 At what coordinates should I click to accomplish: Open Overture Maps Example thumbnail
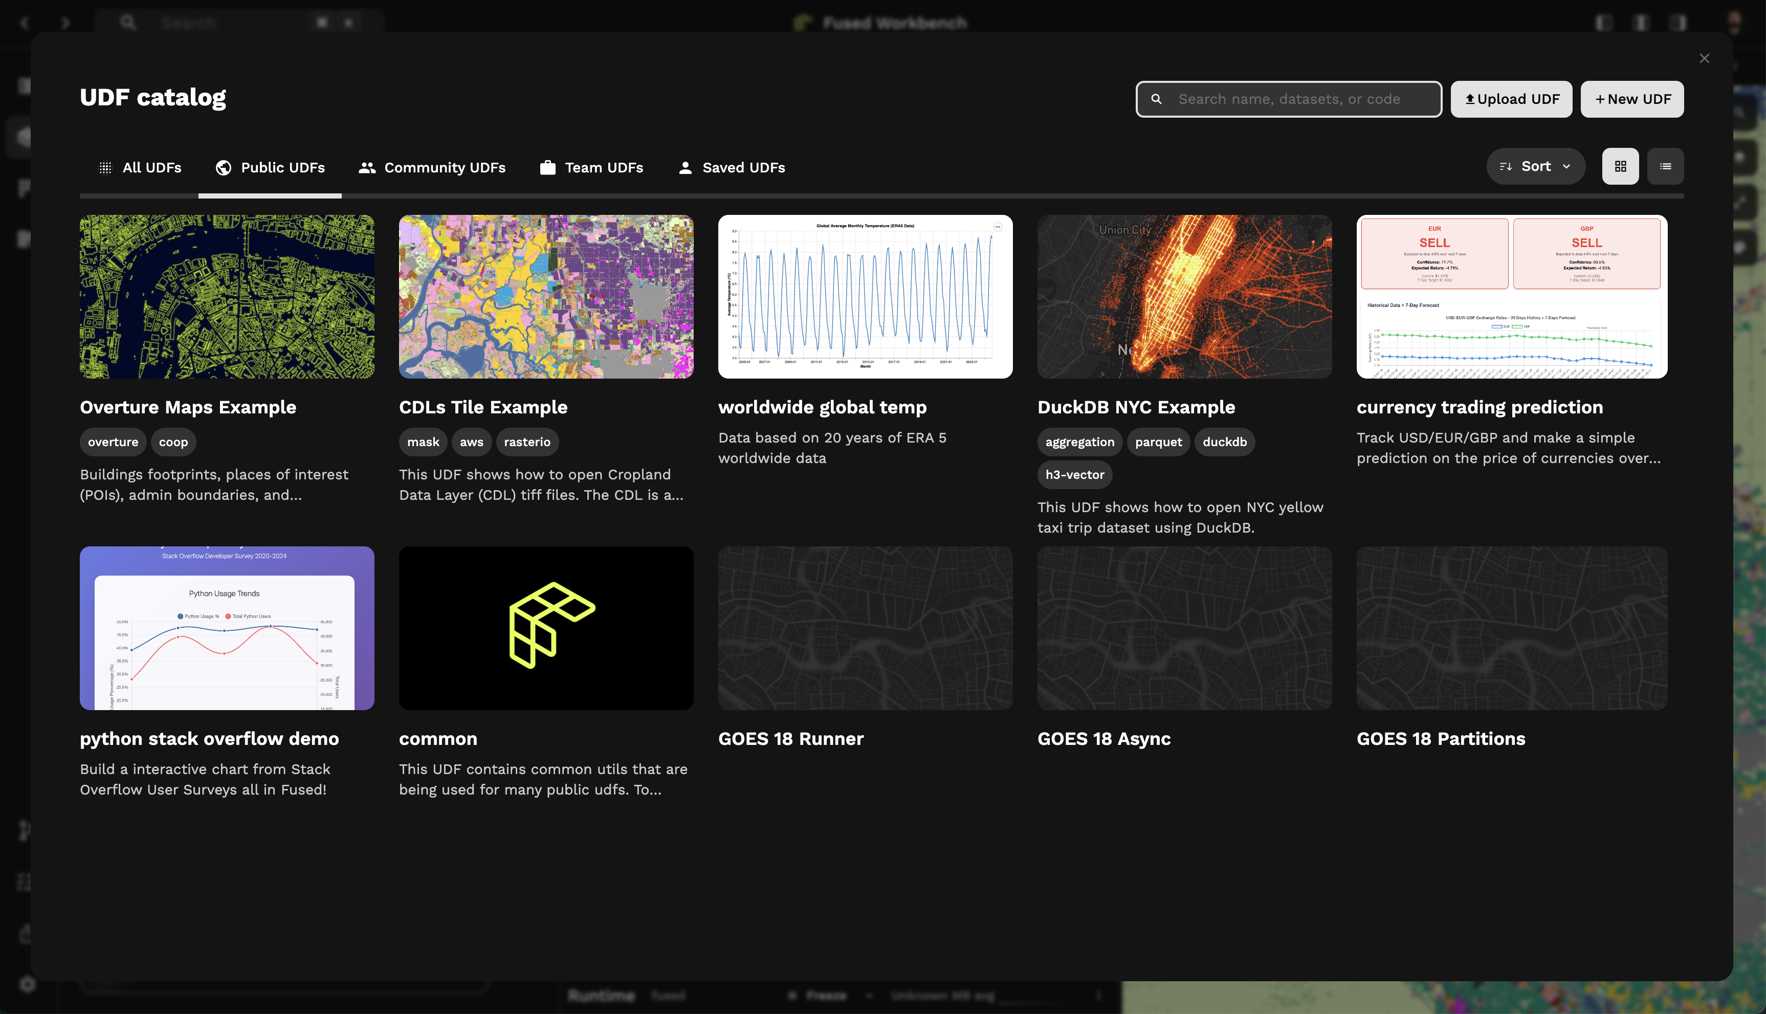[227, 297]
